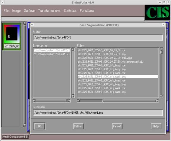Open the Save Segmentation dialog window menu
The height and width of the screenshot is (141, 171).
32,25
